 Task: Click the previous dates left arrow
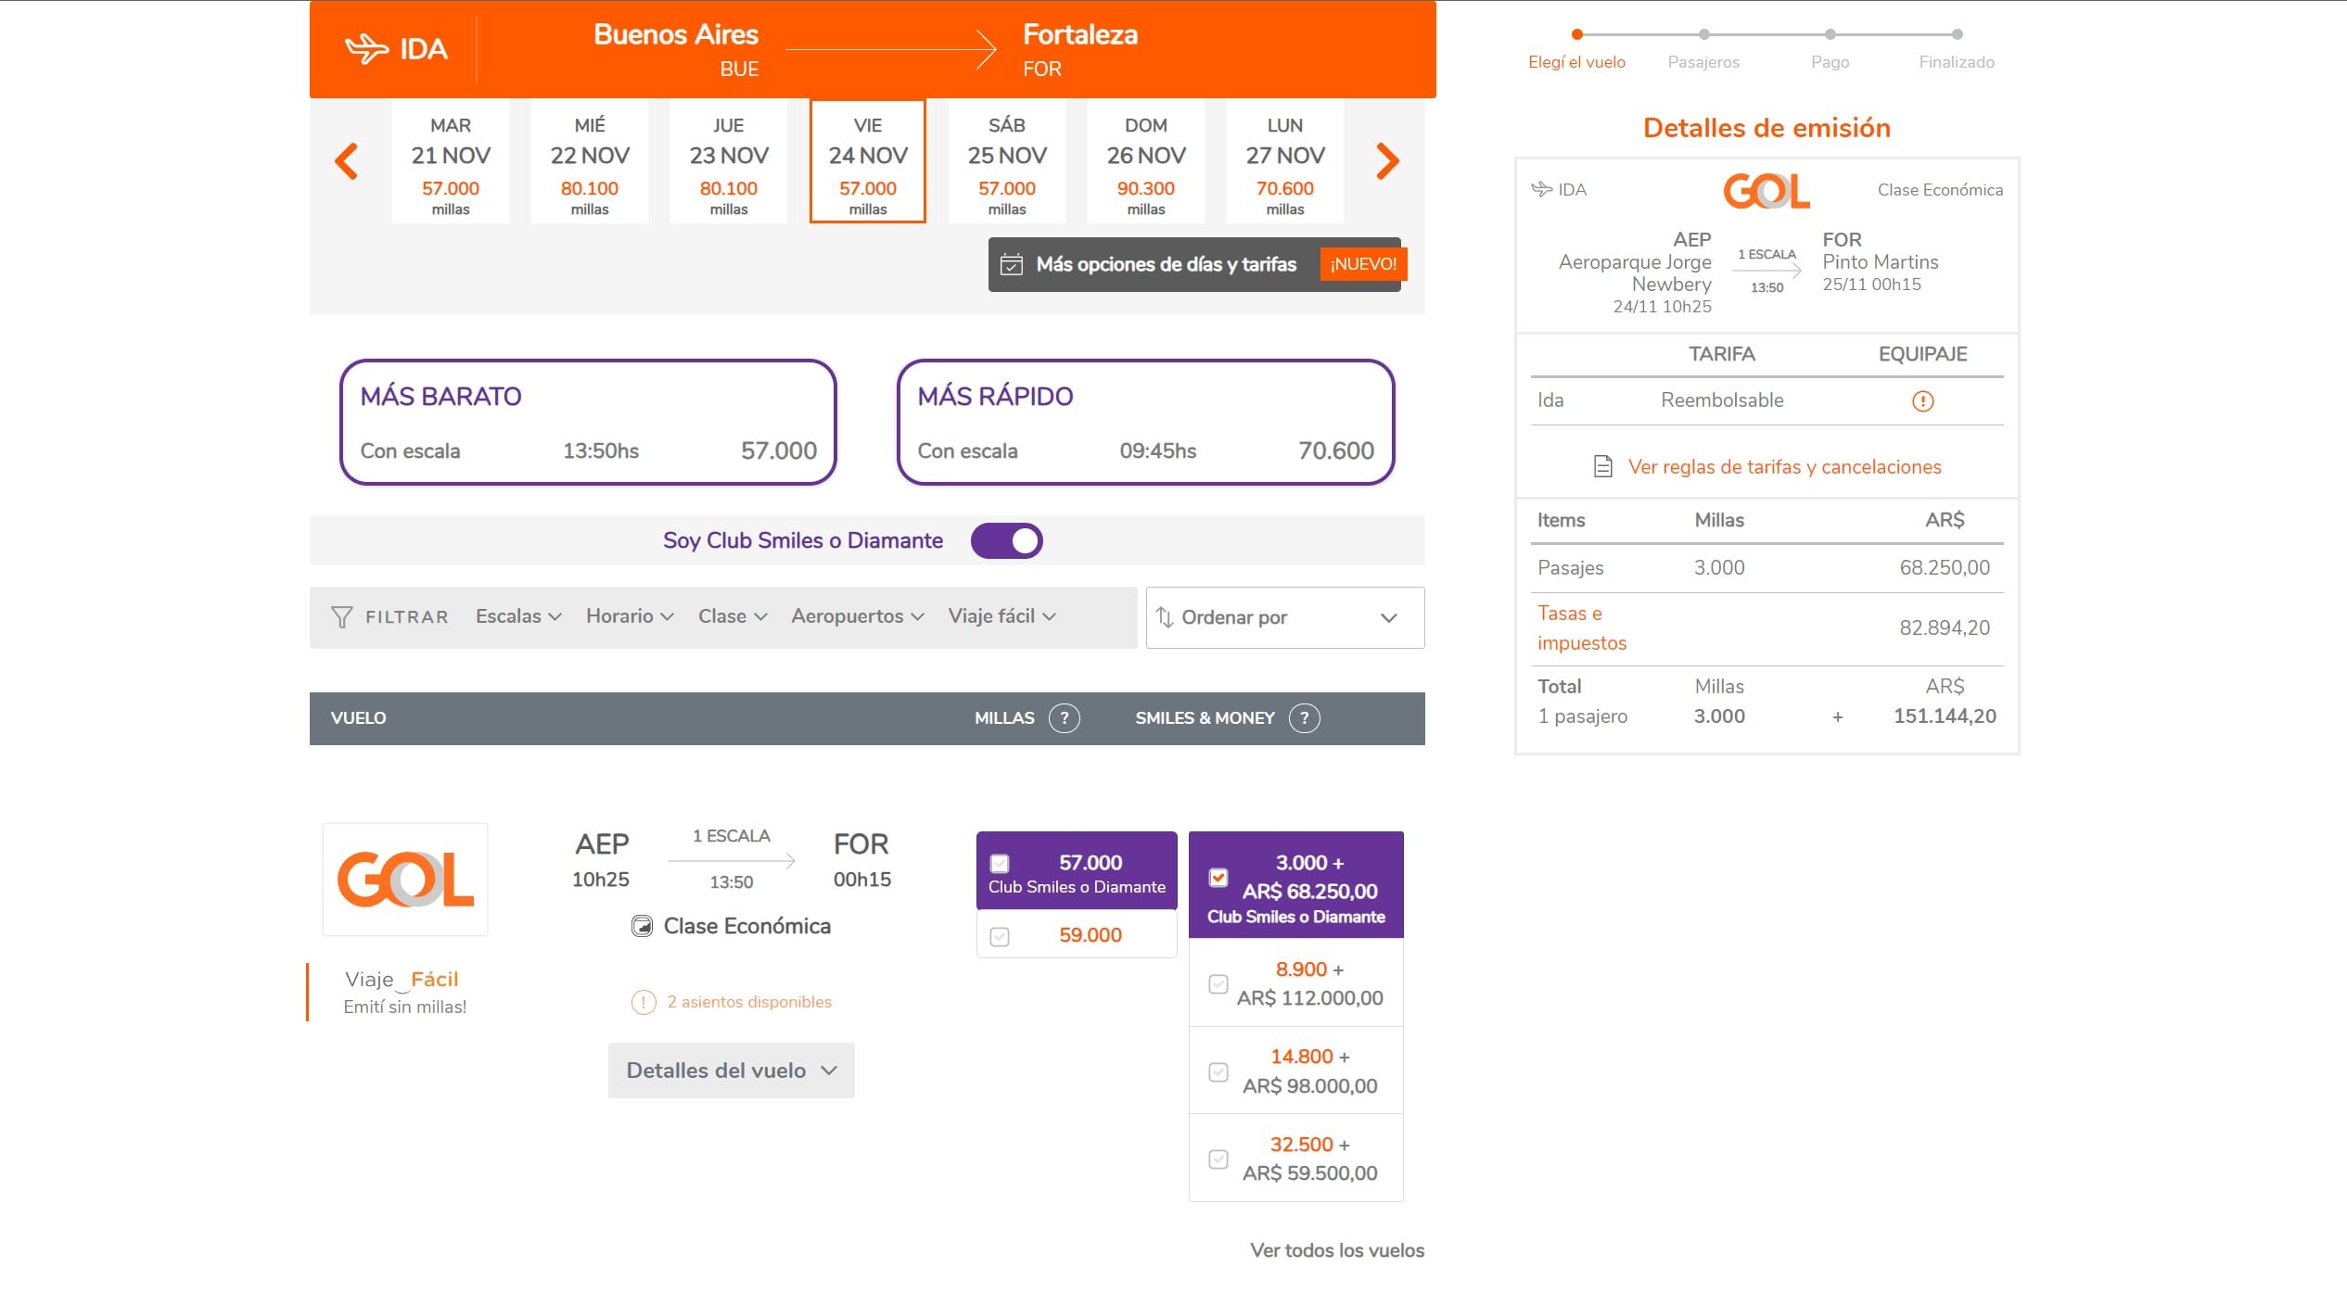click(x=346, y=162)
